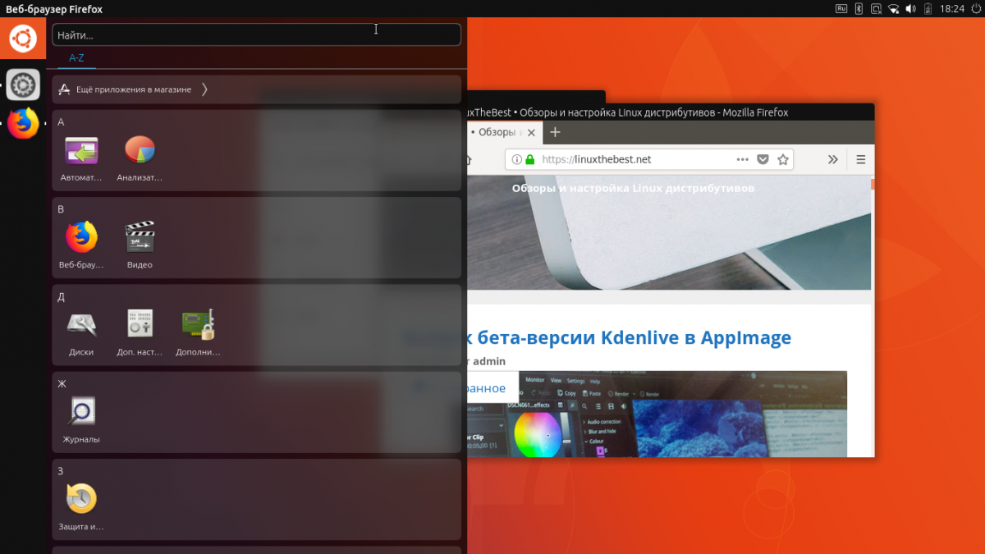Open the Автомат... application in Dash
This screenshot has height=554, width=985.
point(81,159)
